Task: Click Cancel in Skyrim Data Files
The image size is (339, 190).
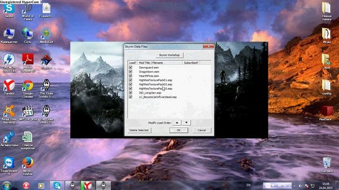Action: coord(202,130)
